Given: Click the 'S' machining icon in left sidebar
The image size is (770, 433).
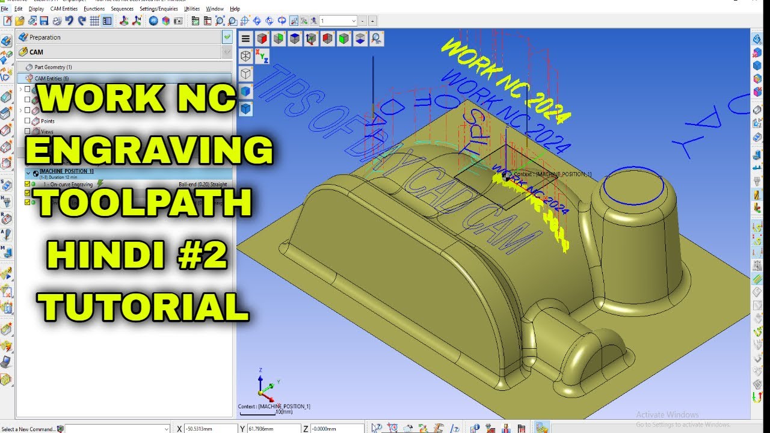Looking at the screenshot, I should pos(6,185).
